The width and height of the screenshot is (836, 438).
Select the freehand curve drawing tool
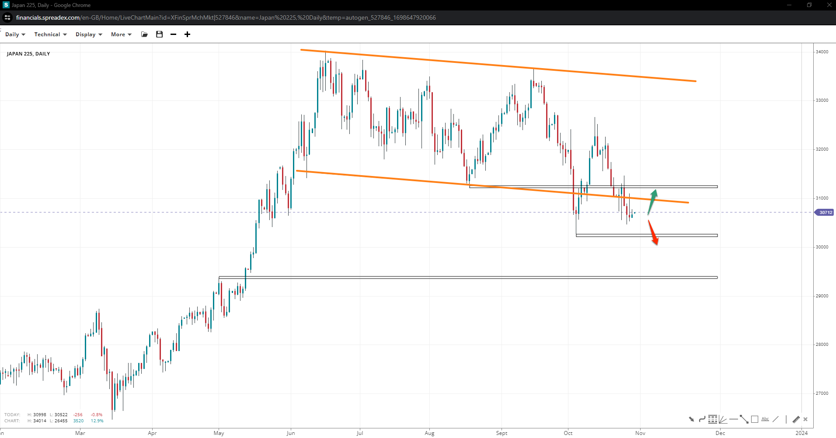click(x=702, y=419)
